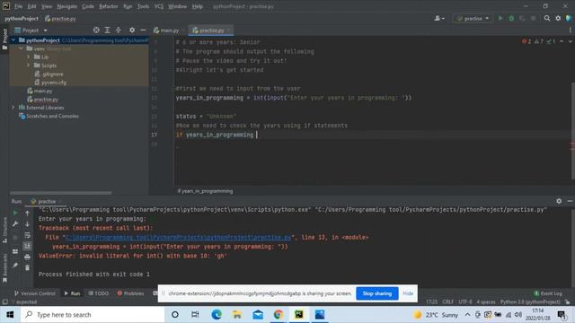Open File Explorer from taskbar
This screenshot has width=575, height=323.
[x=237, y=315]
